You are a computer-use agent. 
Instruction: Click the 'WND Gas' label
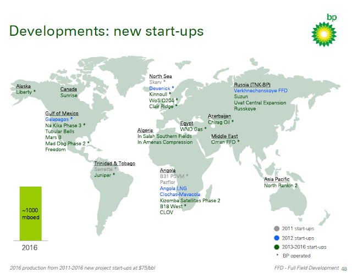[x=191, y=129]
